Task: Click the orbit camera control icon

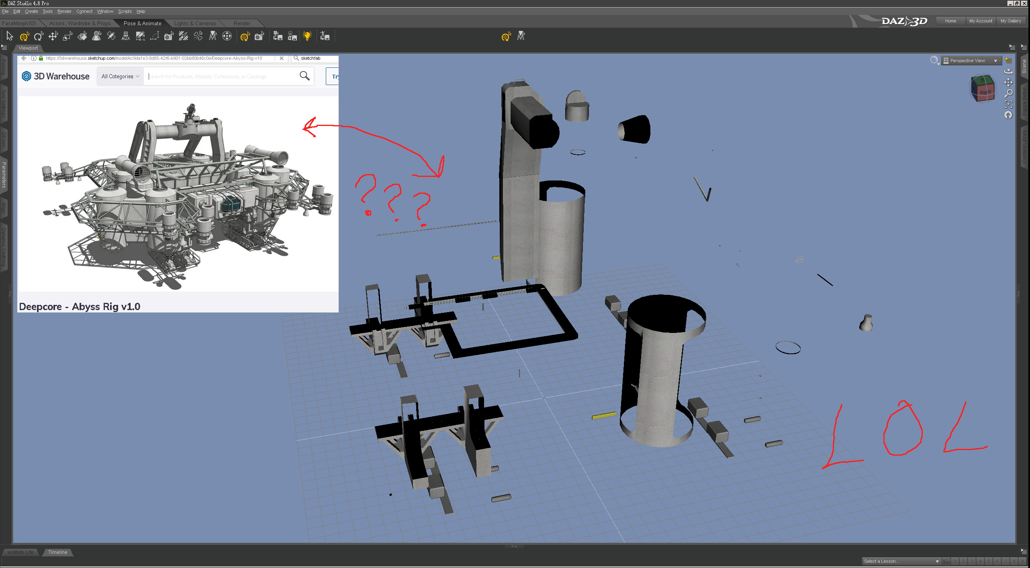Action: pos(1008,71)
